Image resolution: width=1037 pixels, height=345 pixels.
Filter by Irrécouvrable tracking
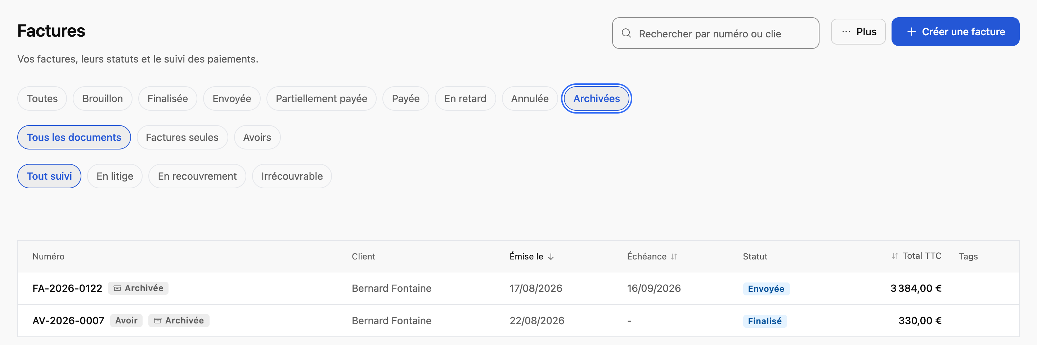click(x=292, y=176)
